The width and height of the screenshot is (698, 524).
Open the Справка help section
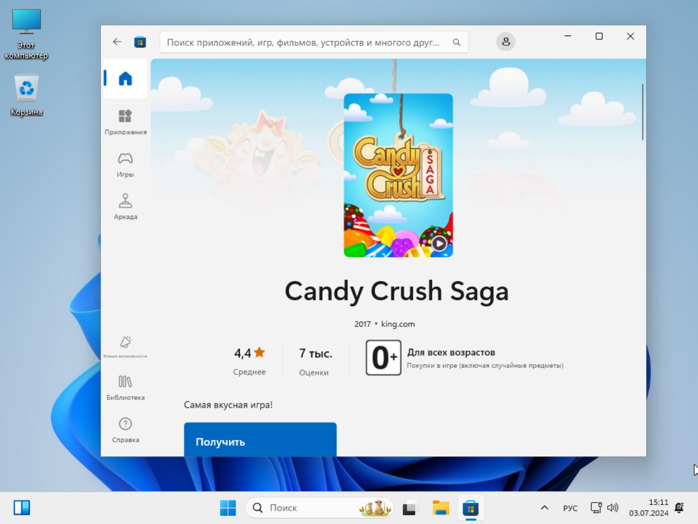click(125, 430)
